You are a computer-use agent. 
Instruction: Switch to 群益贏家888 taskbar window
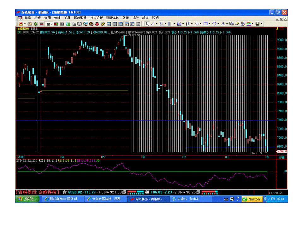coord(63,199)
